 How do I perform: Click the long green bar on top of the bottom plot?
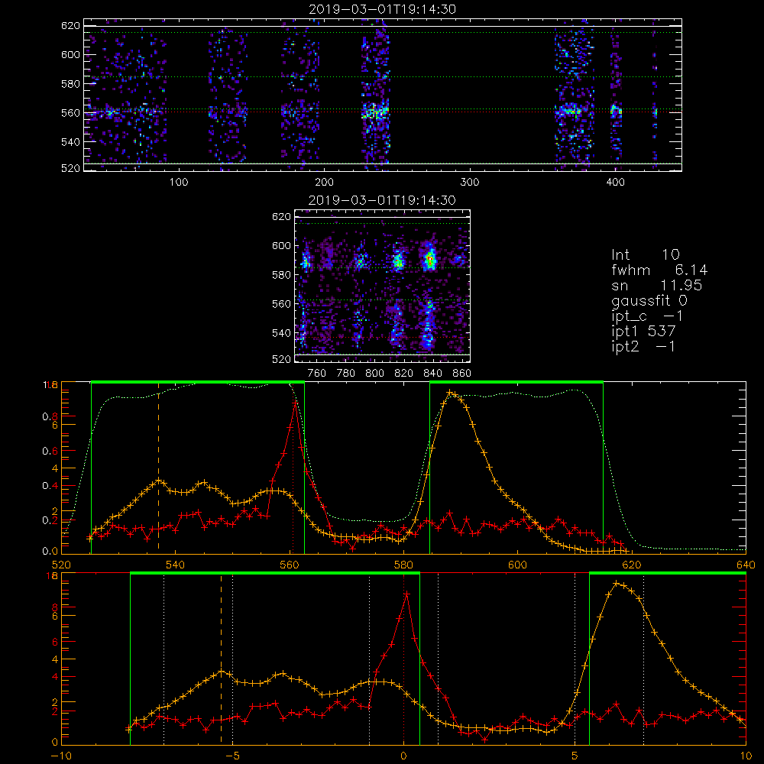275,574
